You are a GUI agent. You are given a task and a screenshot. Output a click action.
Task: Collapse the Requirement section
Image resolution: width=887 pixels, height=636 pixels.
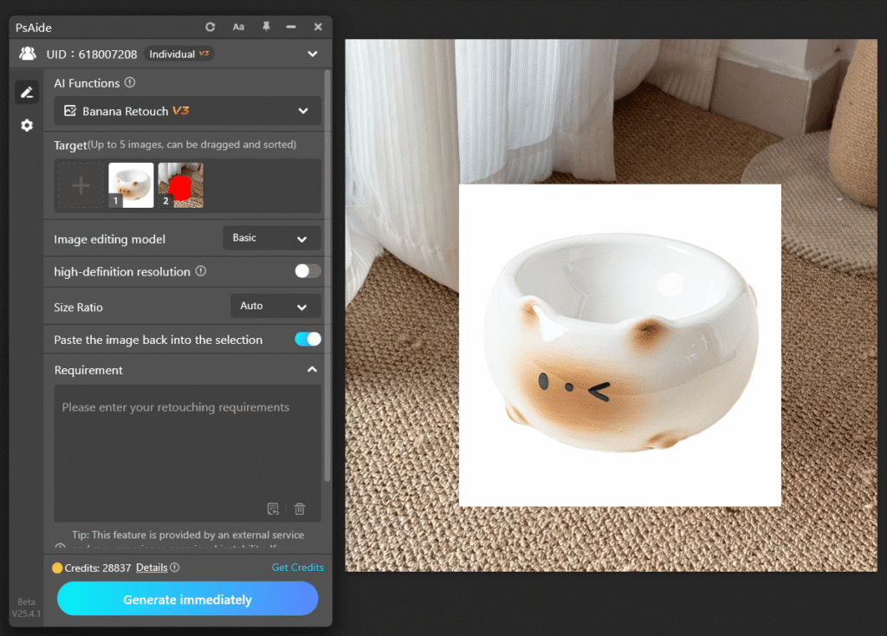tap(312, 369)
